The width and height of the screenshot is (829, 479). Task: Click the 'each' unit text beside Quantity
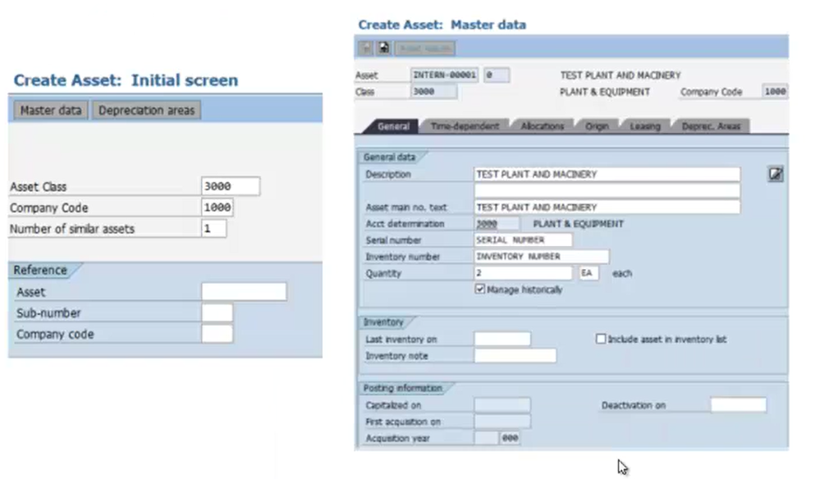tap(622, 273)
